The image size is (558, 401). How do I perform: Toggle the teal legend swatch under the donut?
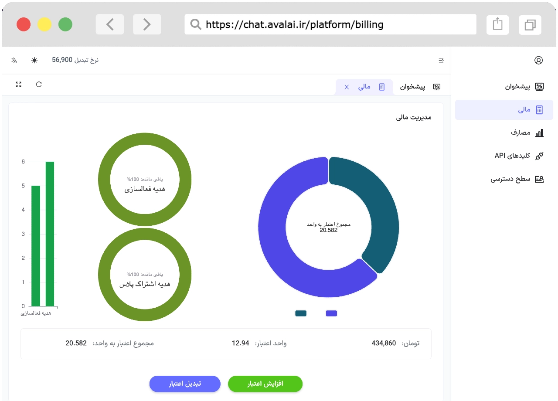point(301,313)
